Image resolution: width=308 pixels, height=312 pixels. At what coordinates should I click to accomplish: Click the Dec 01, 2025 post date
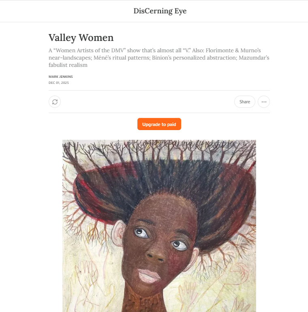(x=59, y=83)
